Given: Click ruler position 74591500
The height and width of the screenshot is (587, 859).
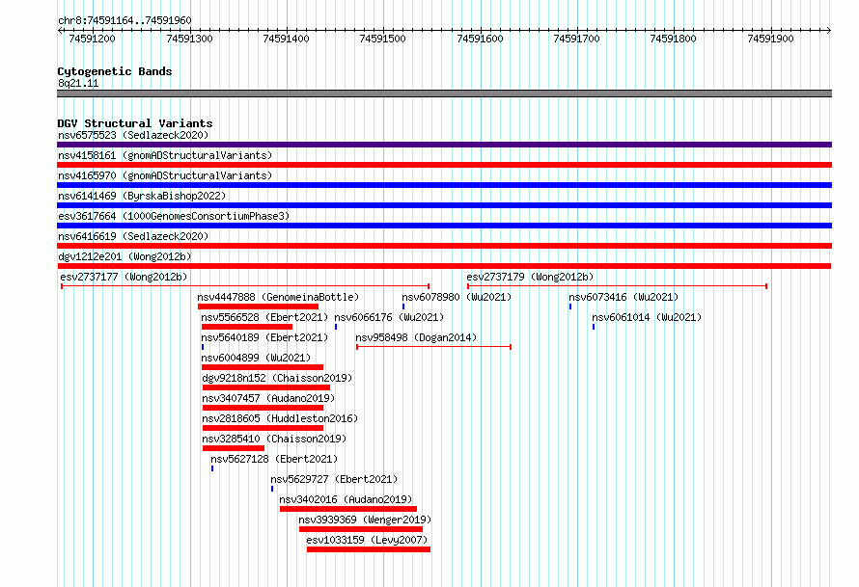Looking at the screenshot, I should [x=382, y=39].
